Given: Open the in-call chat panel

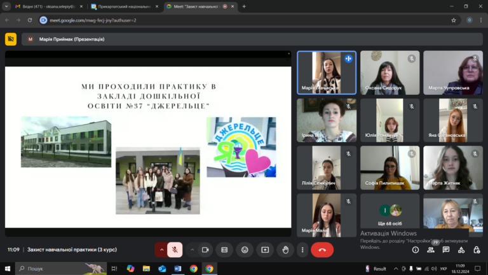Looking at the screenshot, I should coord(446,250).
